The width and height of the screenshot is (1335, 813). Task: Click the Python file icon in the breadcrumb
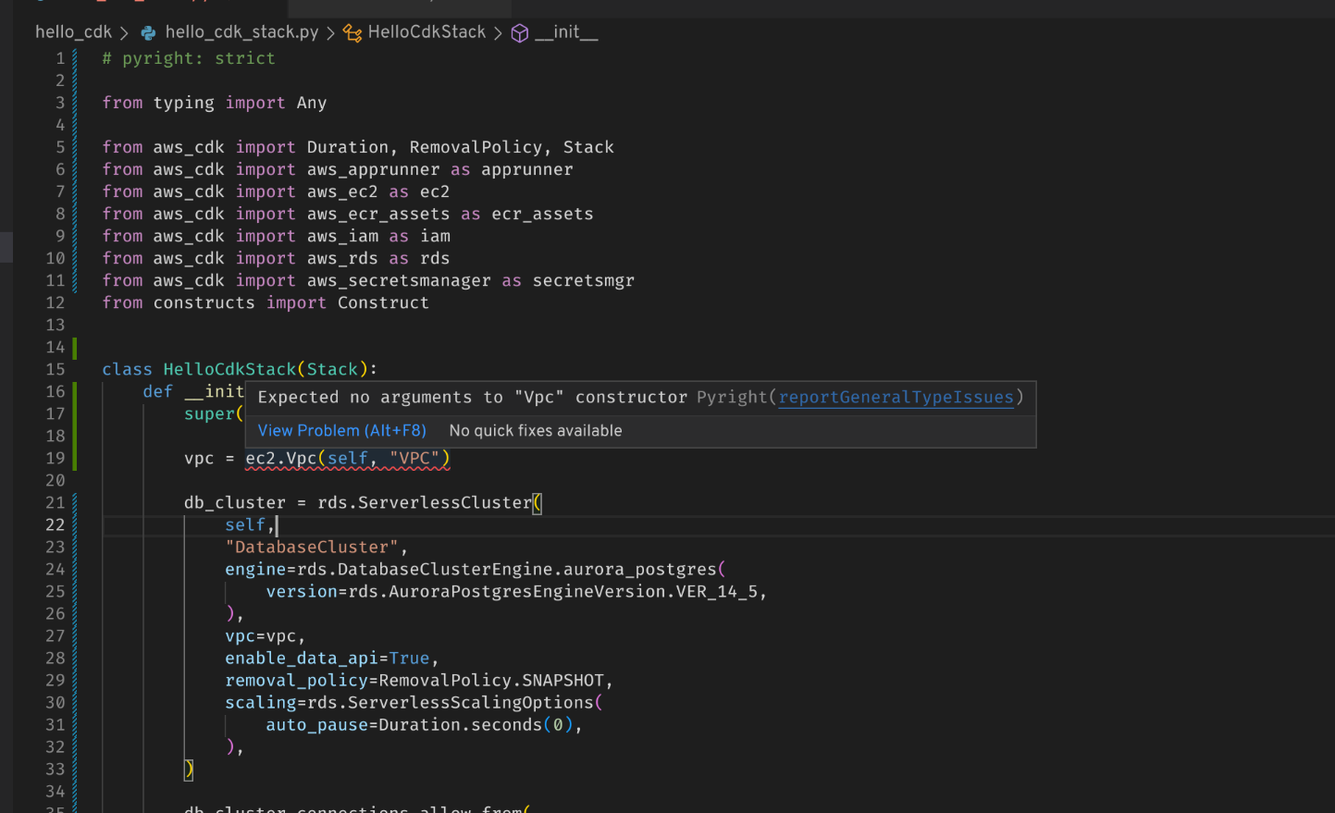click(x=148, y=31)
